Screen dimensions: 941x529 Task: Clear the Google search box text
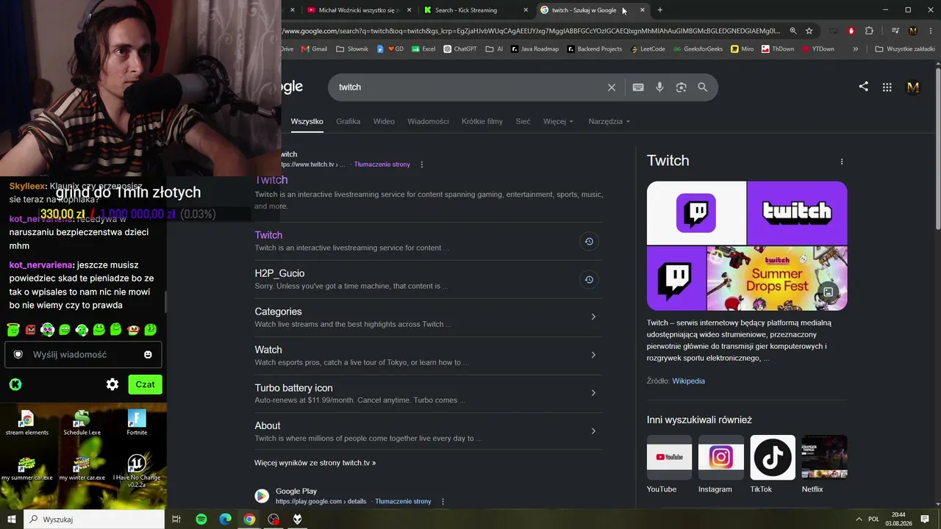click(612, 87)
